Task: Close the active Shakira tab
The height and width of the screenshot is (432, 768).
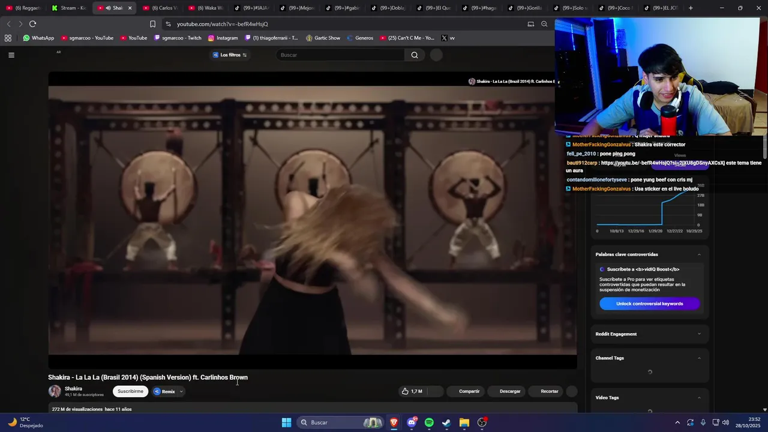Action: 130,8
